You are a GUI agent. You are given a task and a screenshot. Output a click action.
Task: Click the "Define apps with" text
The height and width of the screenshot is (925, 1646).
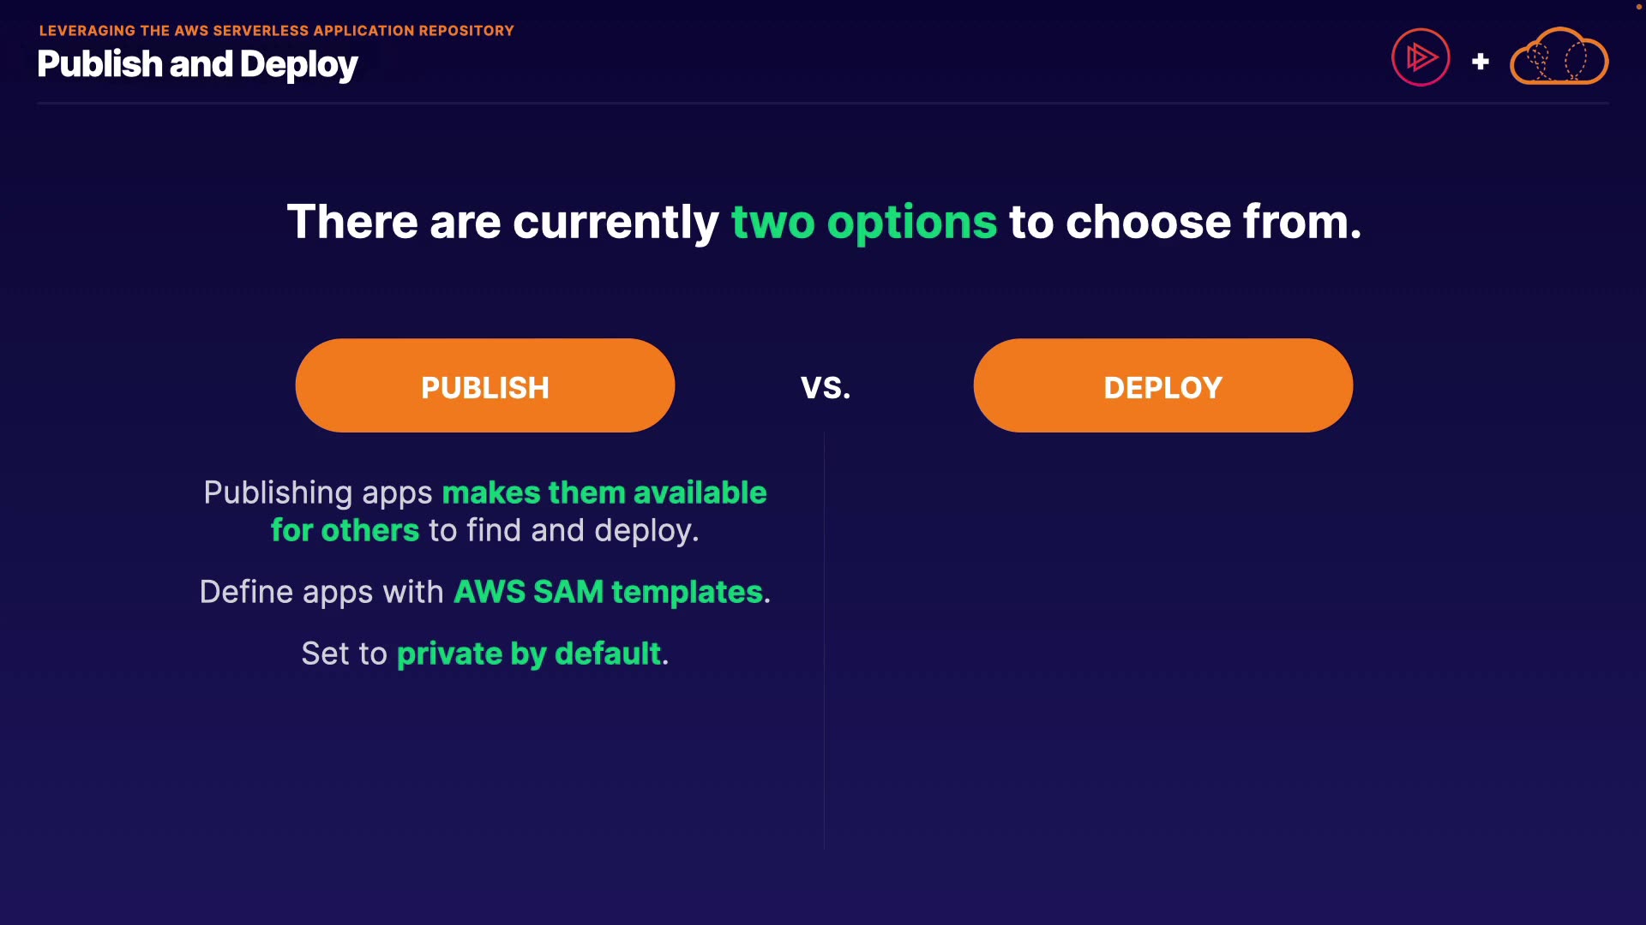tap(321, 593)
